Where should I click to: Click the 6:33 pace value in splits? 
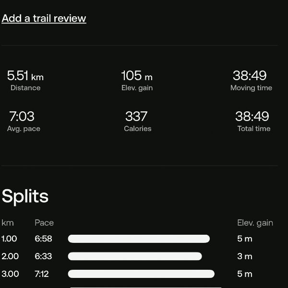43,256
